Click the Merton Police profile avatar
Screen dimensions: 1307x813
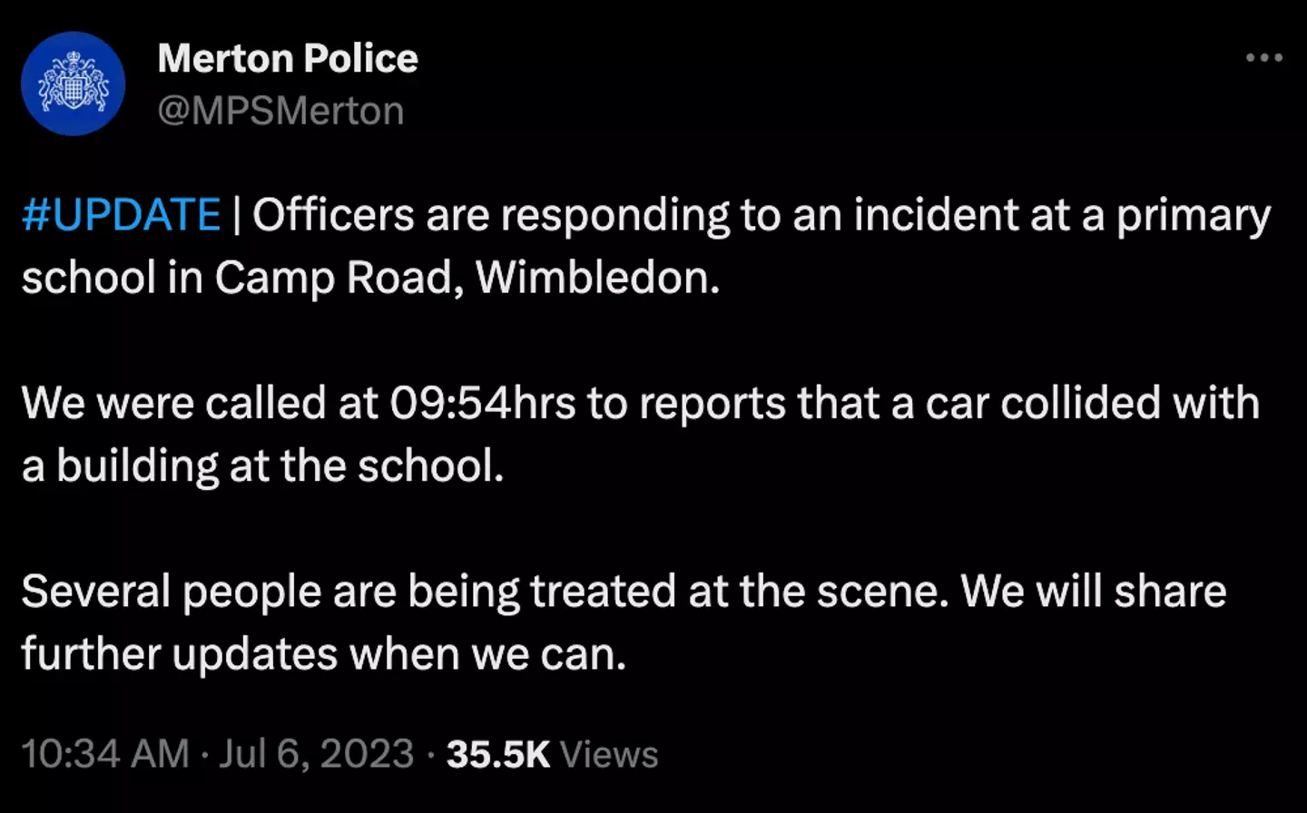pos(73,83)
